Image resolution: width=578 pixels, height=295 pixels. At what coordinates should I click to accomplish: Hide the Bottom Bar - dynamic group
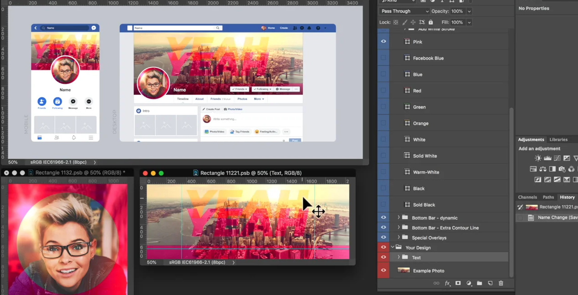tap(384, 217)
